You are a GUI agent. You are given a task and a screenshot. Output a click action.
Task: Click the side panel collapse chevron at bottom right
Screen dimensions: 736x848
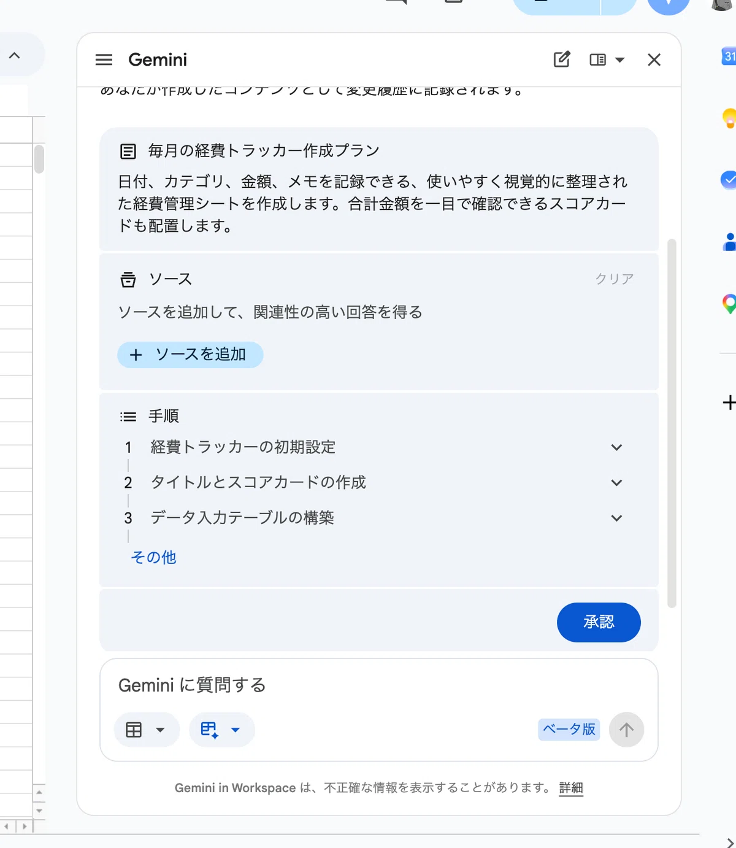pos(729,842)
